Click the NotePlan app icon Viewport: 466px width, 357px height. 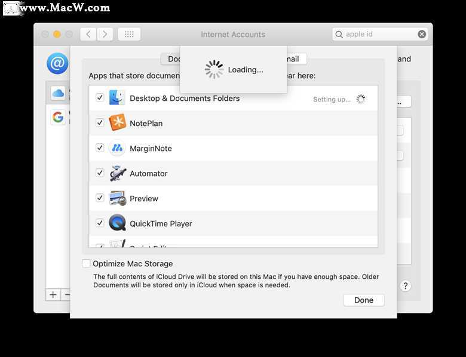pos(117,122)
